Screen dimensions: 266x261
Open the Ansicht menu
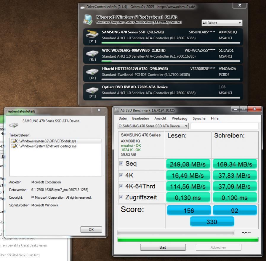[x=160, y=119]
